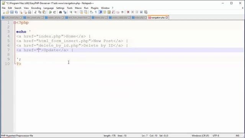Toggle synchronize vertical scrolling icon

(x=81, y=12)
